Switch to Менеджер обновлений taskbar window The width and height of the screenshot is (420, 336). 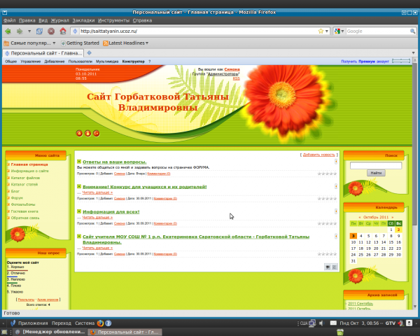pyautogui.click(x=50, y=332)
